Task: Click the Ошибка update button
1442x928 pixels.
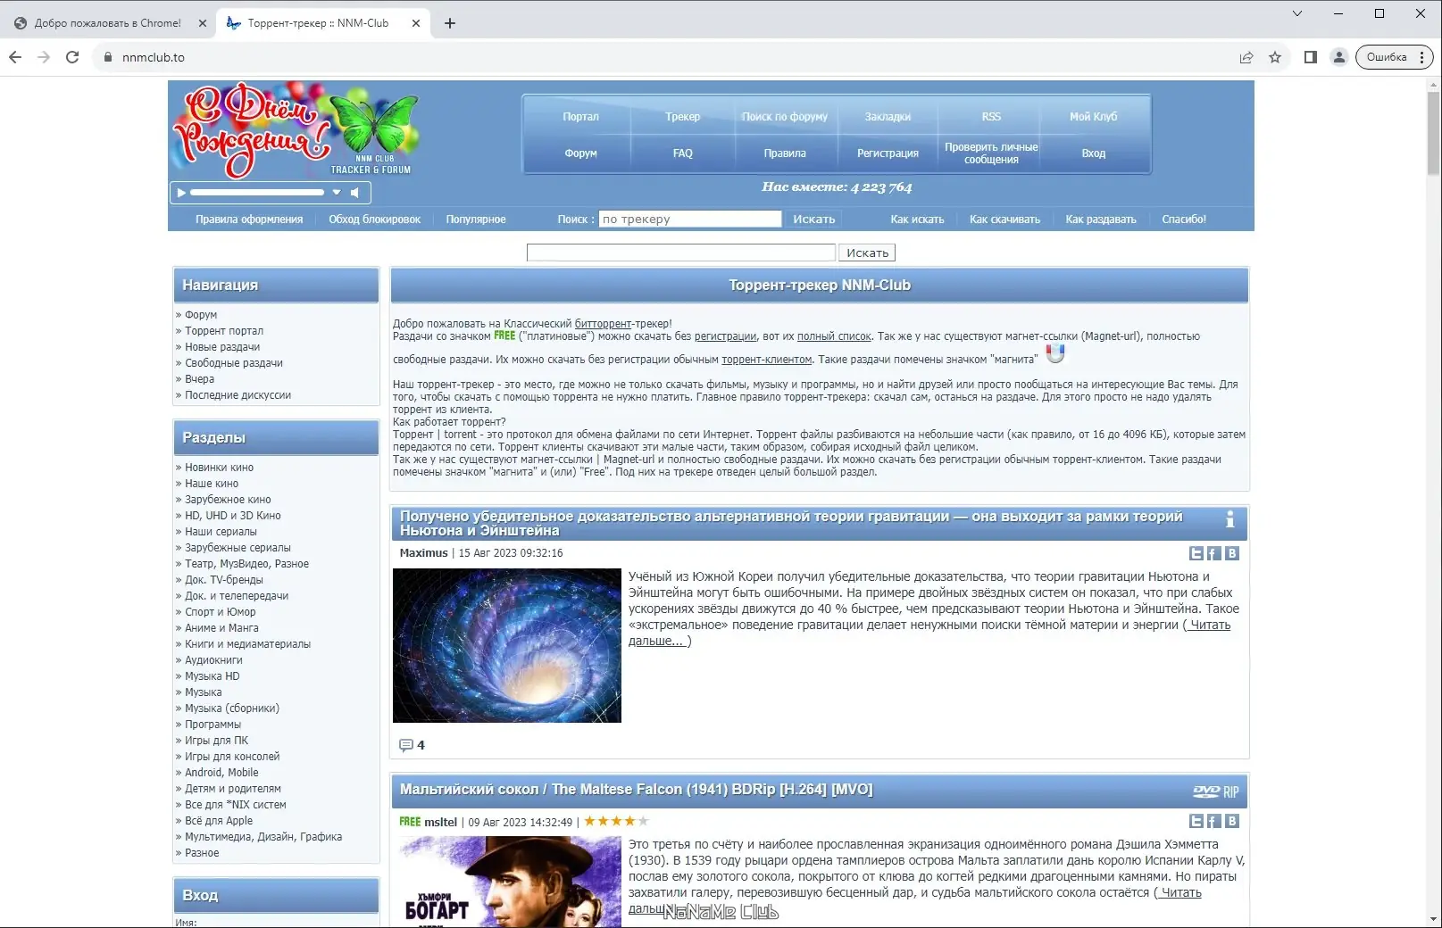Action: tap(1395, 57)
